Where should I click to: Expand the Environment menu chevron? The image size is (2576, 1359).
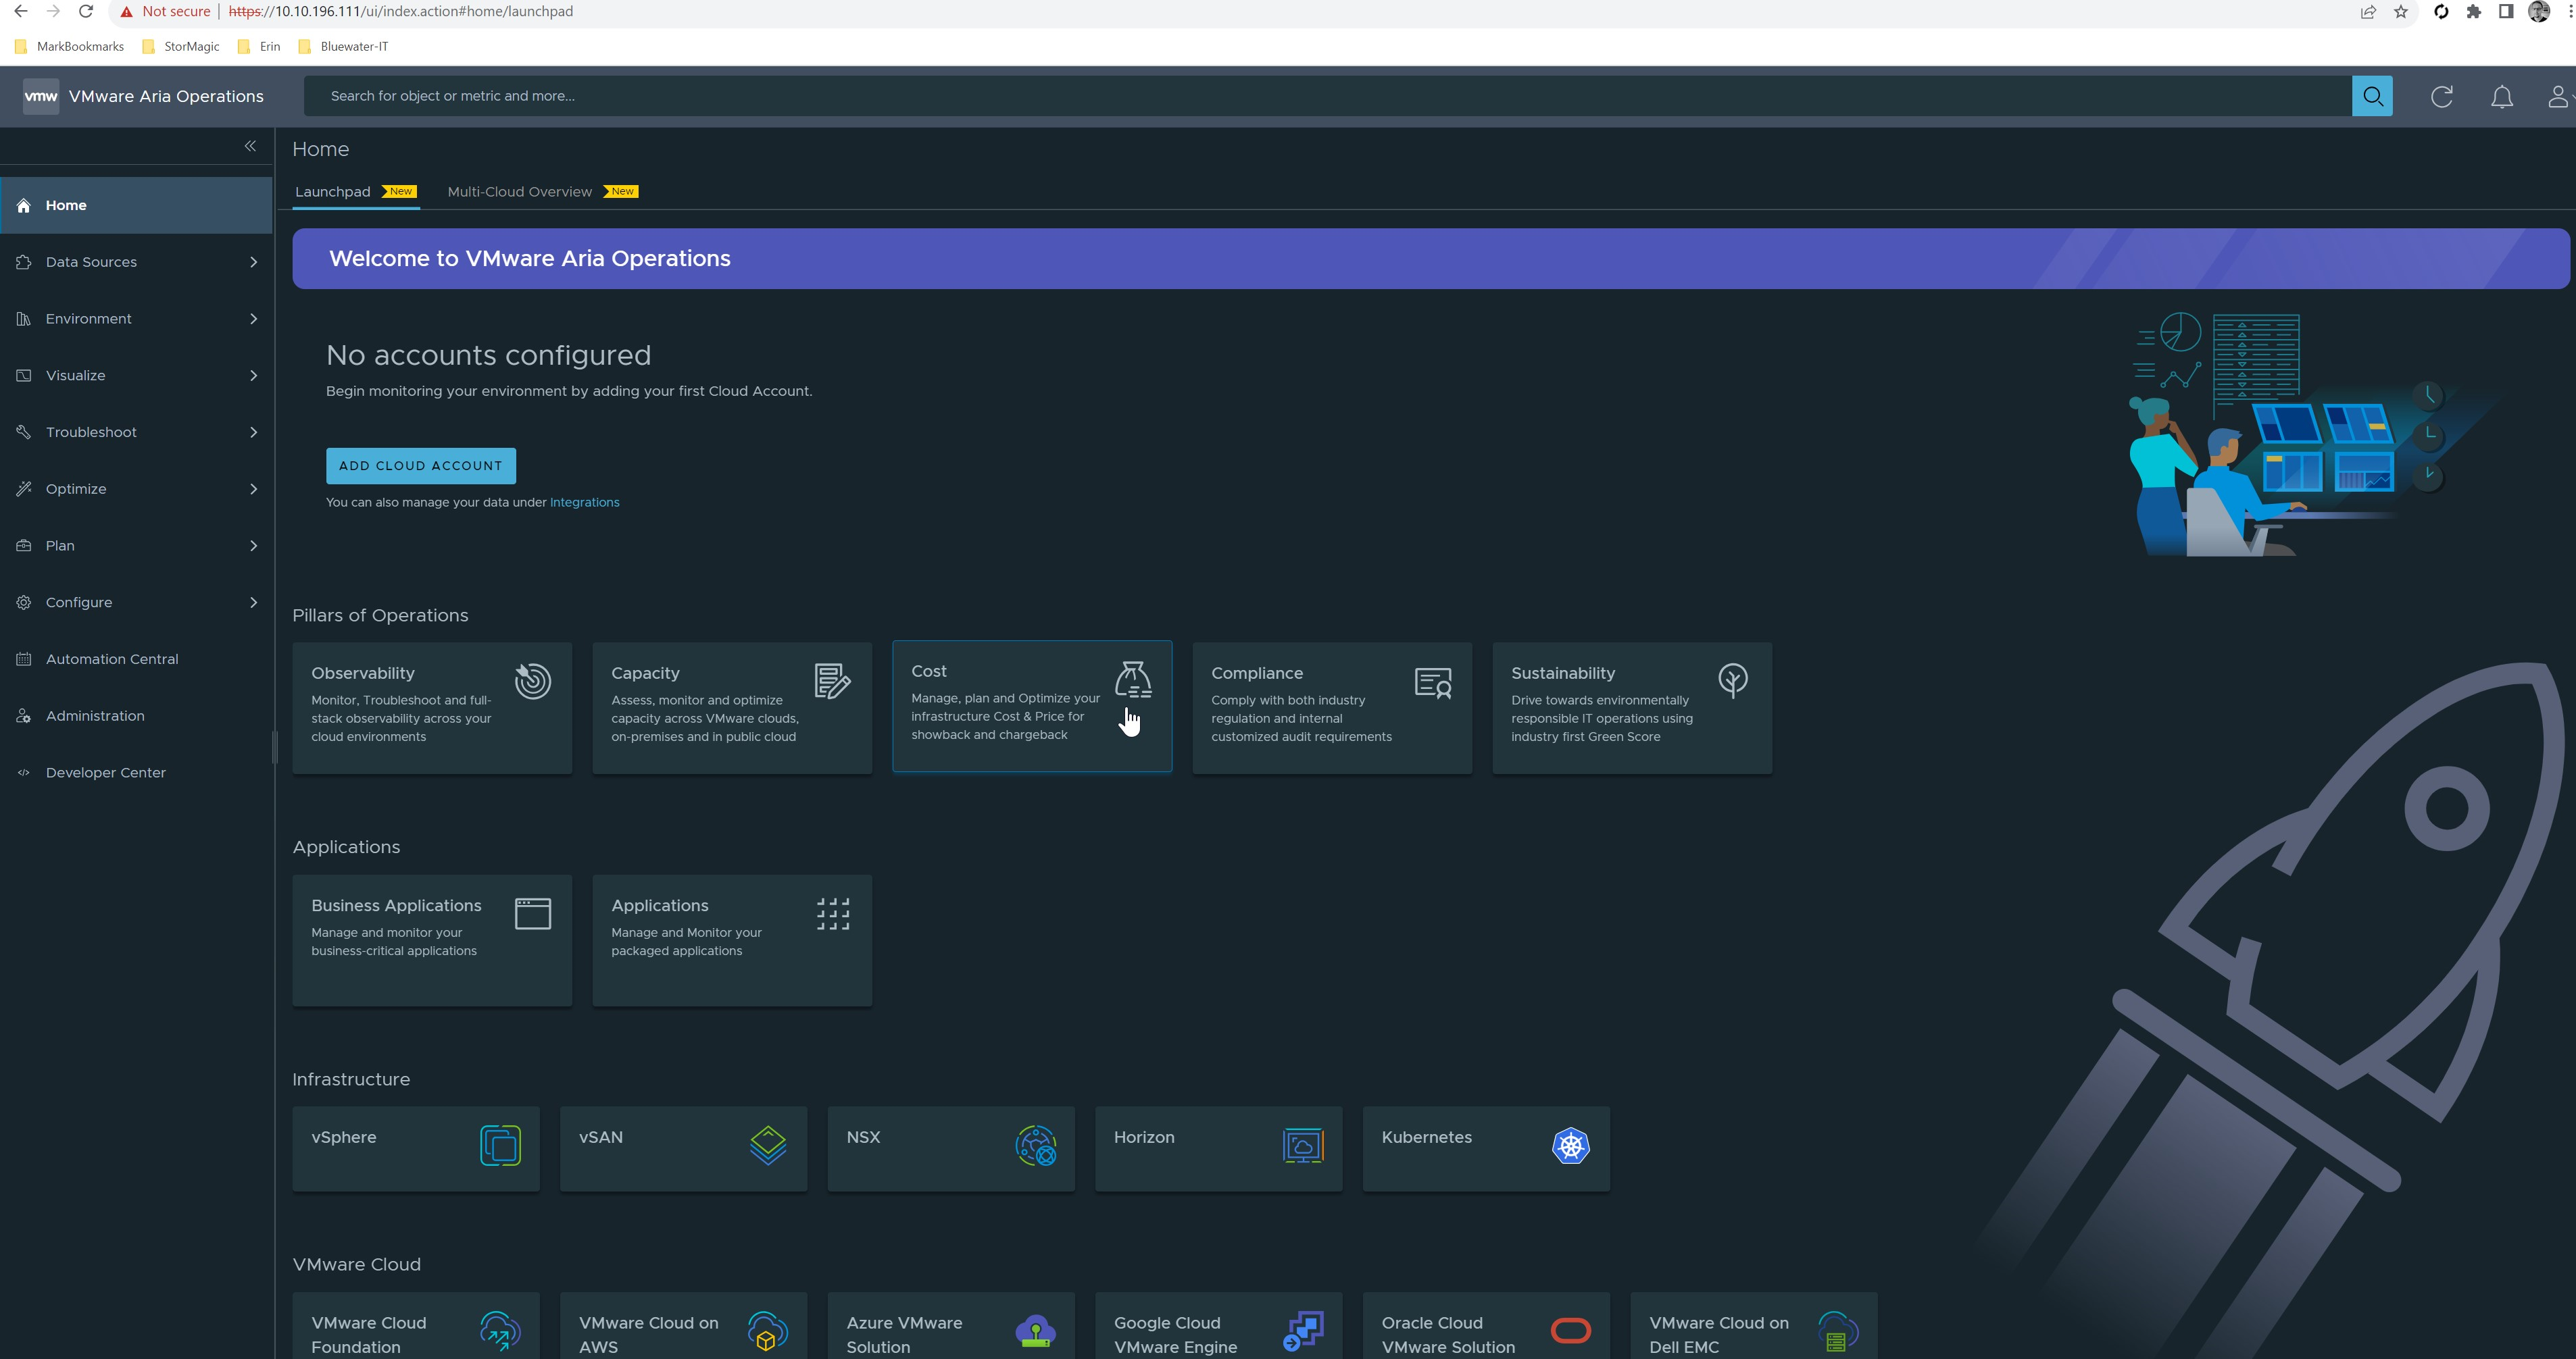point(253,319)
